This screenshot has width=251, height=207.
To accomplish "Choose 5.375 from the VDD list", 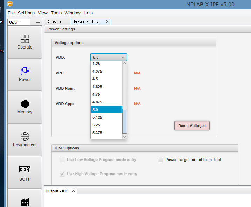I will pos(106,133).
